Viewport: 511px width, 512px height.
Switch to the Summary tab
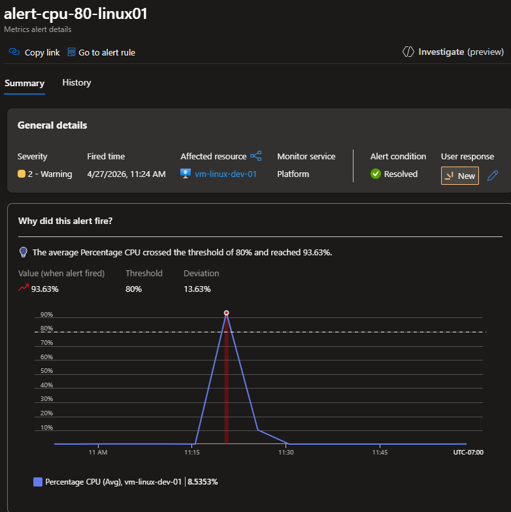click(25, 84)
